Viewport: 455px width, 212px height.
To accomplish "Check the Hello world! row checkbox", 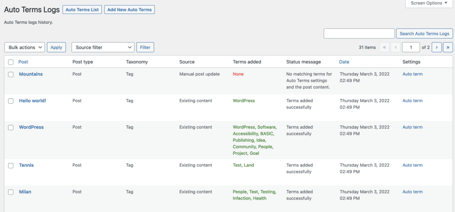I will [x=11, y=101].
